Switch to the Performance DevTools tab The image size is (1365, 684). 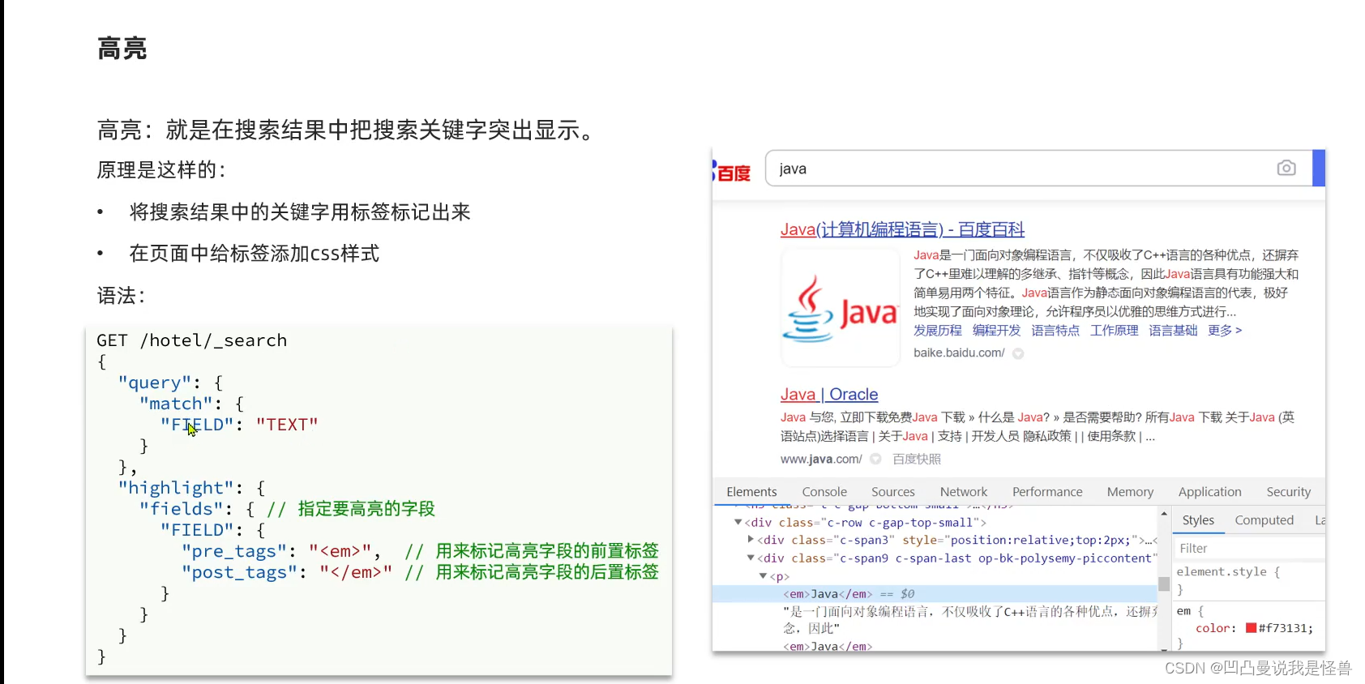(1047, 492)
